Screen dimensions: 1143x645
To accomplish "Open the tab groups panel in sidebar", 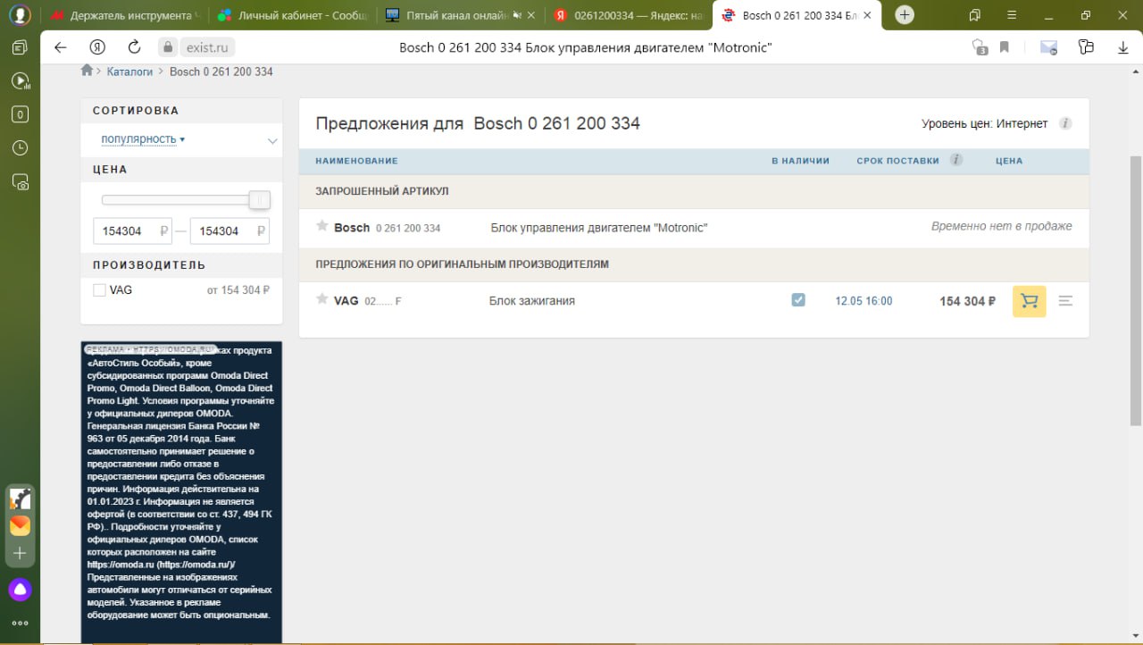I will pyautogui.click(x=20, y=47).
